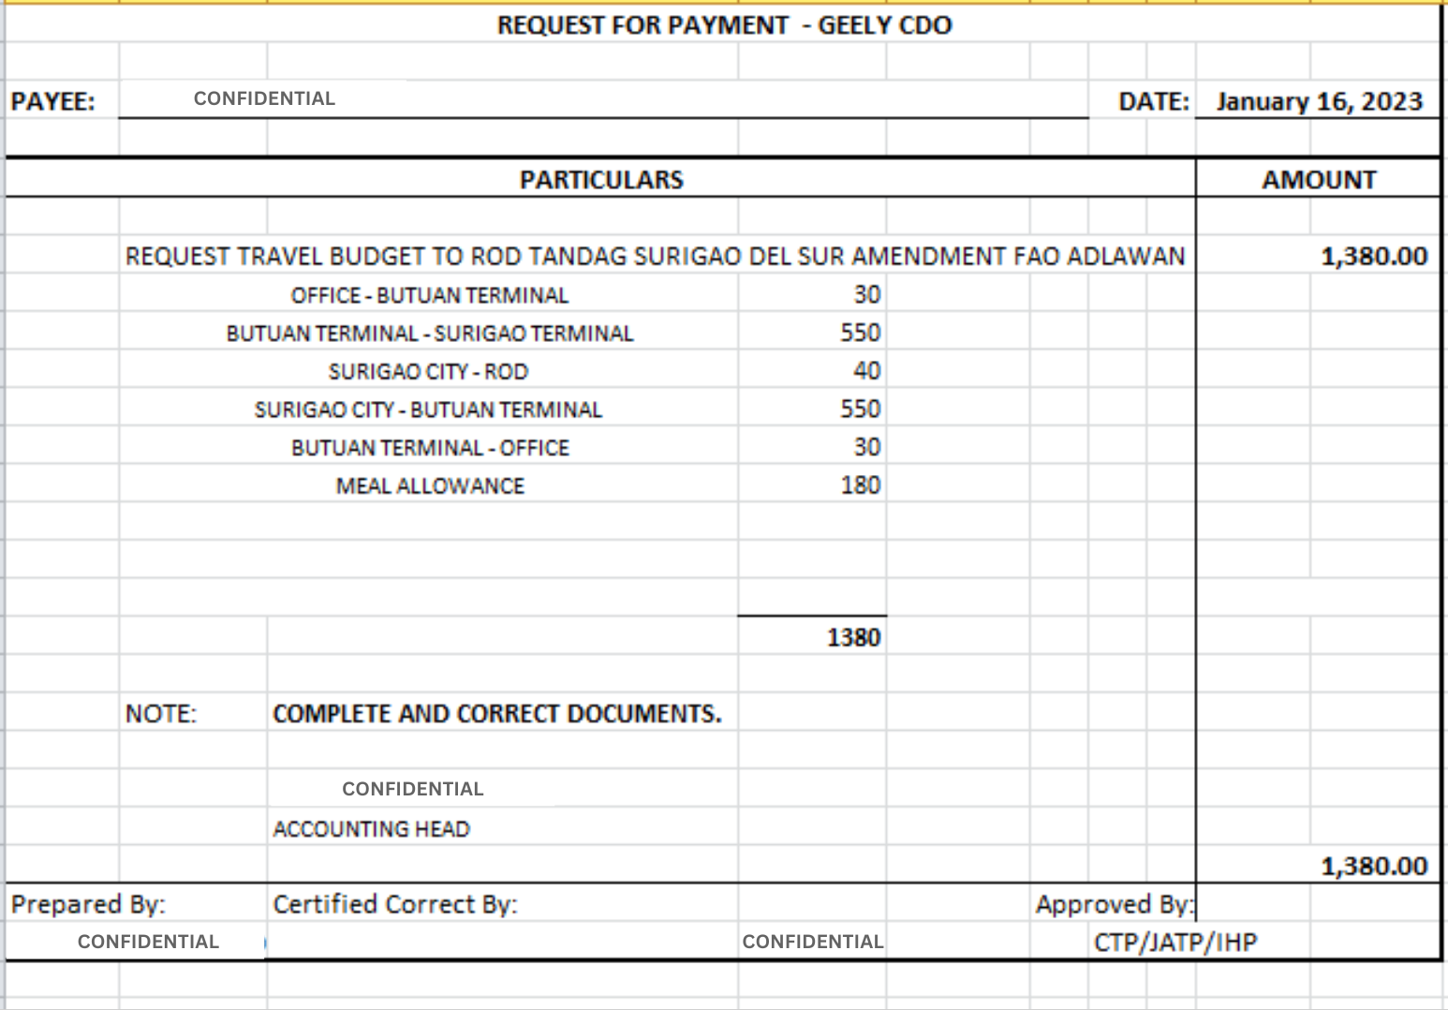The image size is (1448, 1010).
Task: Click the "DATE:" label cell
Action: 1154,101
